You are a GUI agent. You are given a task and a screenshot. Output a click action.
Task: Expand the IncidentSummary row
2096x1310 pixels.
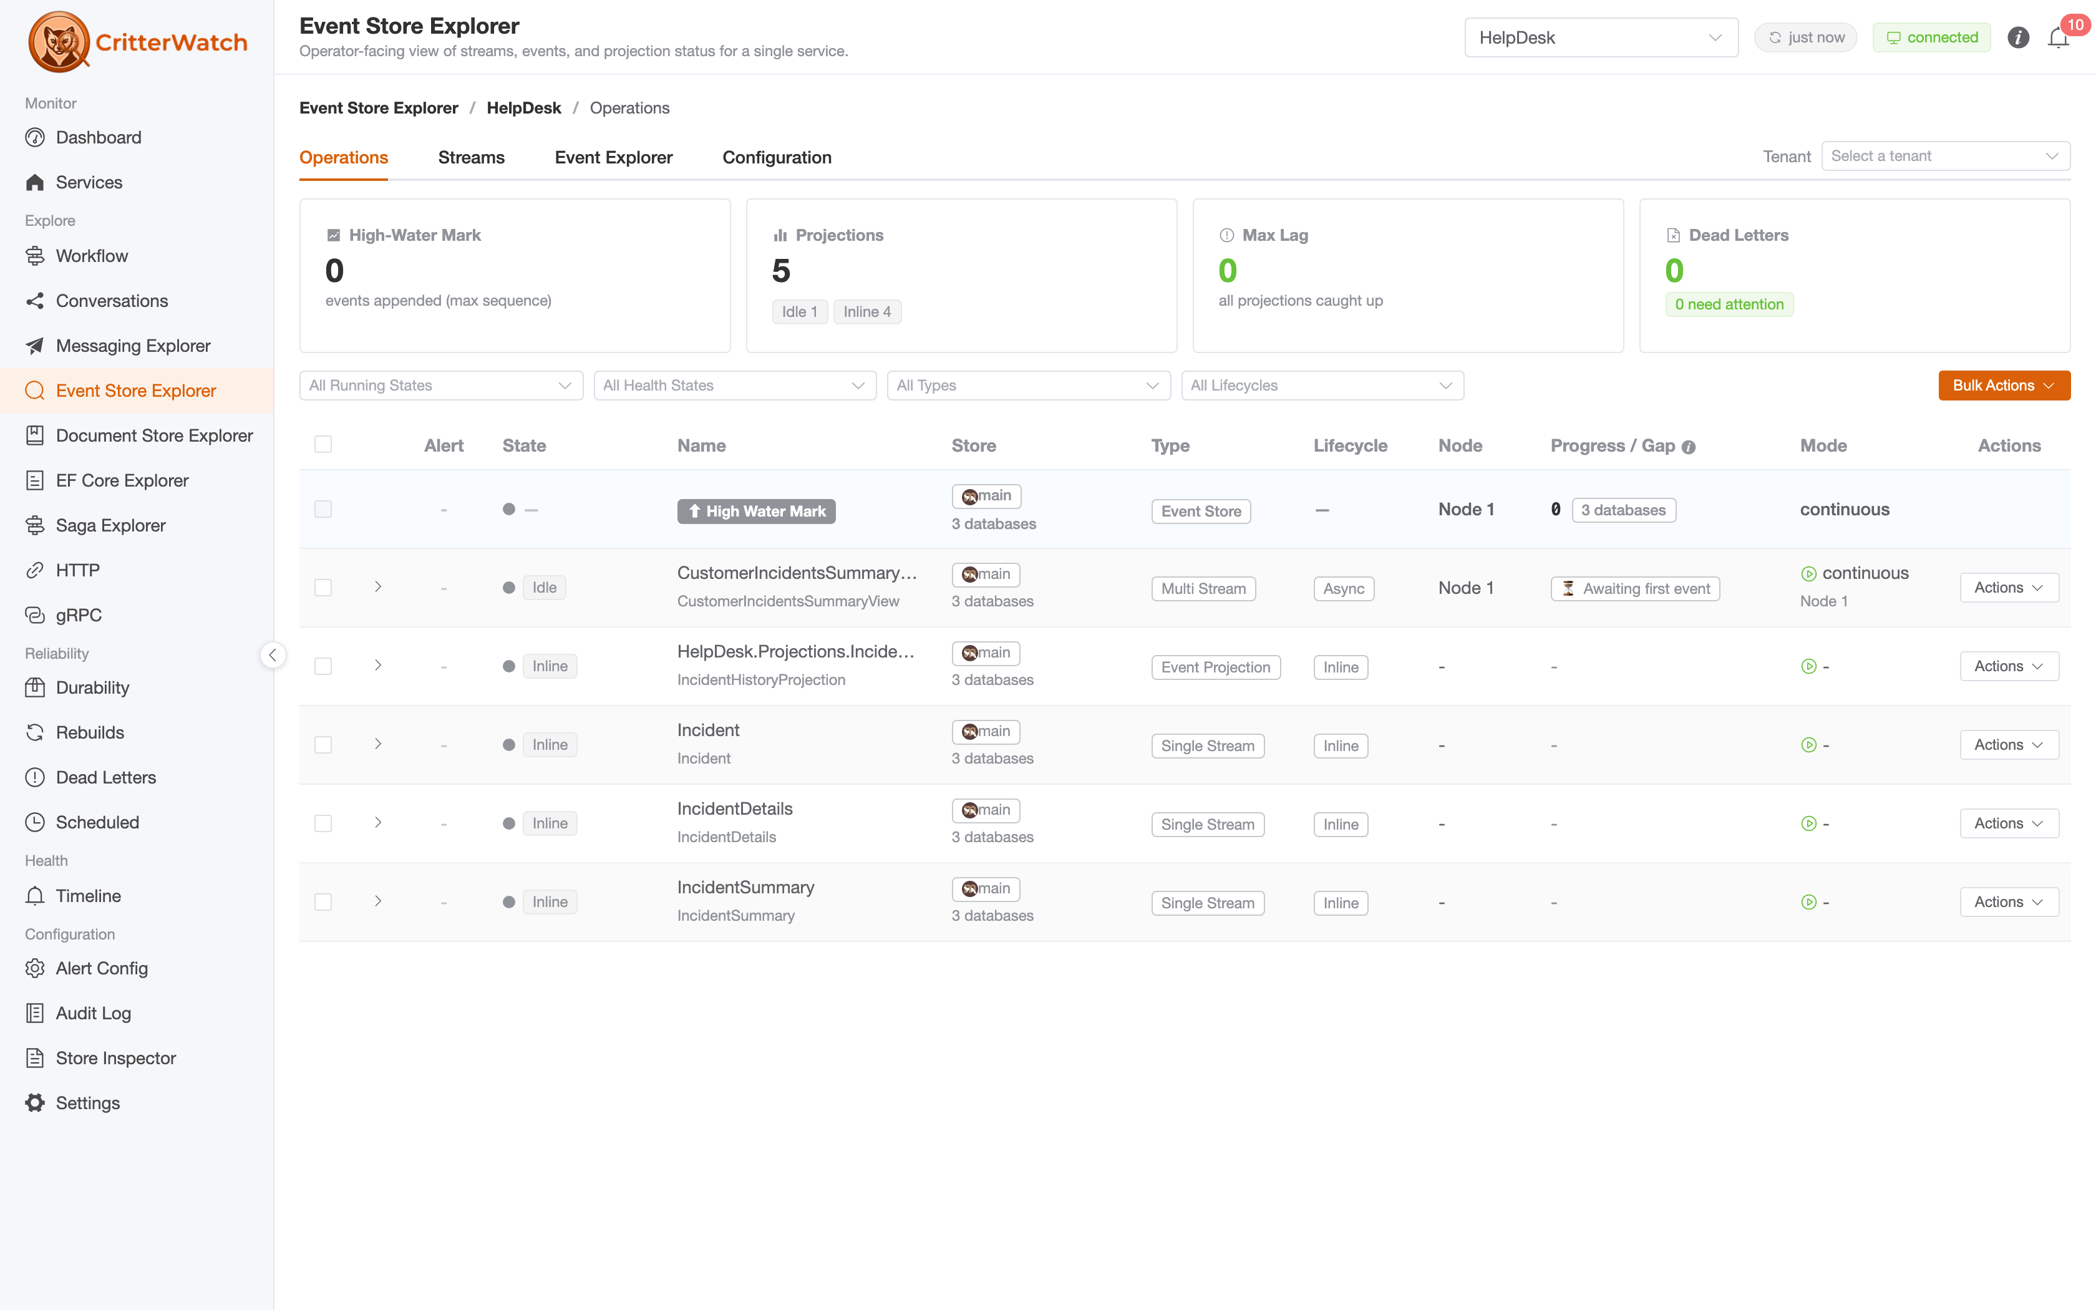coord(379,902)
